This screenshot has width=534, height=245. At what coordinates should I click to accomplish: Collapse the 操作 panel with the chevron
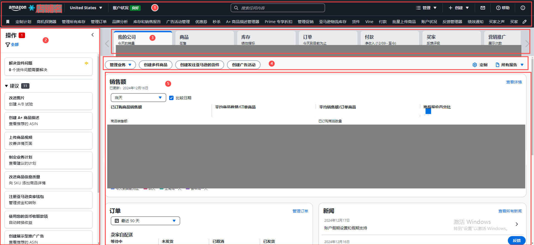pos(93,35)
